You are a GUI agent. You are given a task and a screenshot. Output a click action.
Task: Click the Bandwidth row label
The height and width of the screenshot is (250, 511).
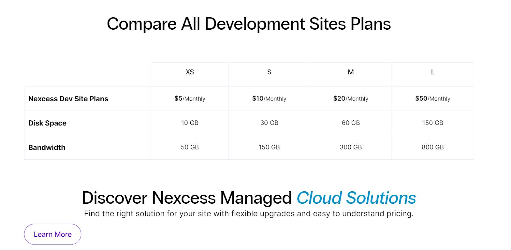click(47, 148)
